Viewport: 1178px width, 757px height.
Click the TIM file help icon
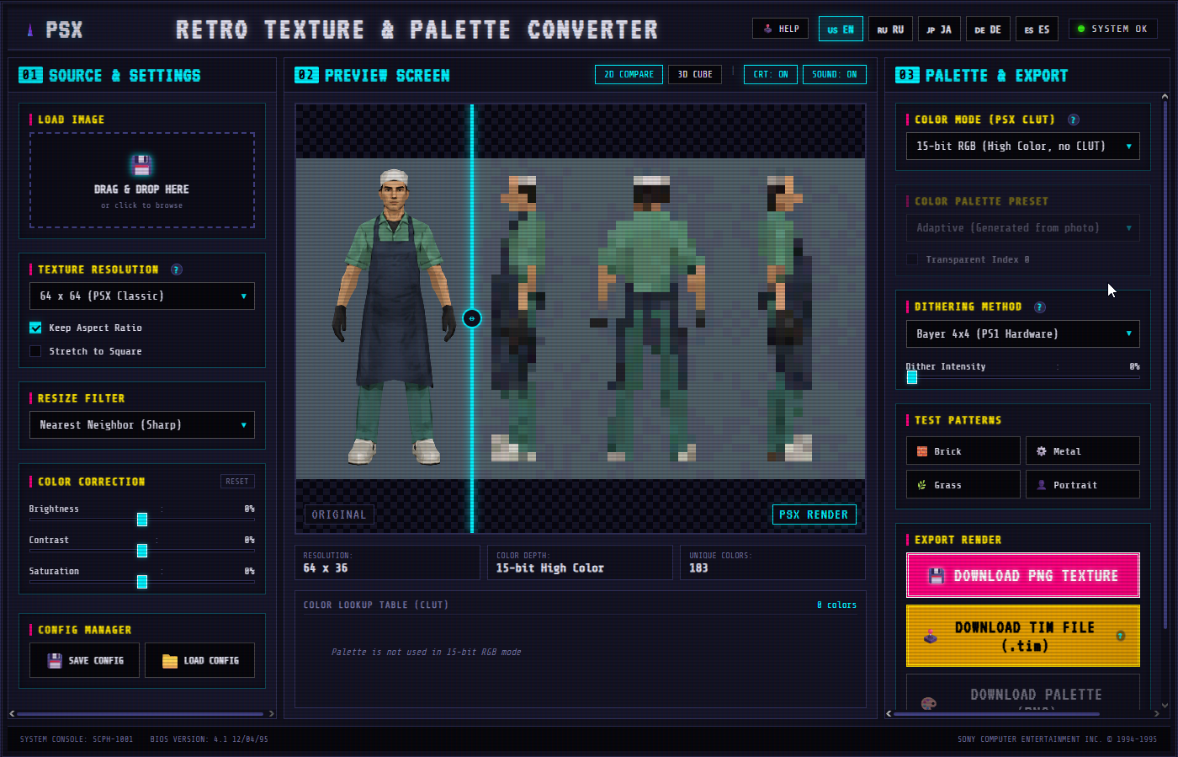pos(1121,636)
